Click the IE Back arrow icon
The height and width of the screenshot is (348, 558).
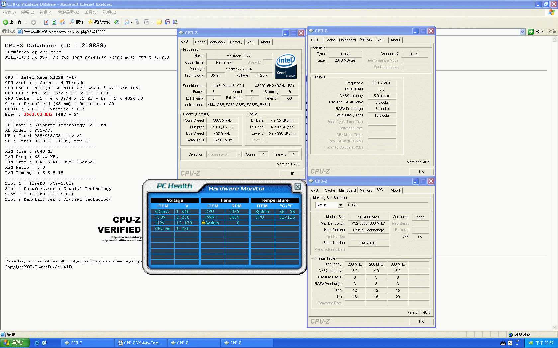pos(5,22)
